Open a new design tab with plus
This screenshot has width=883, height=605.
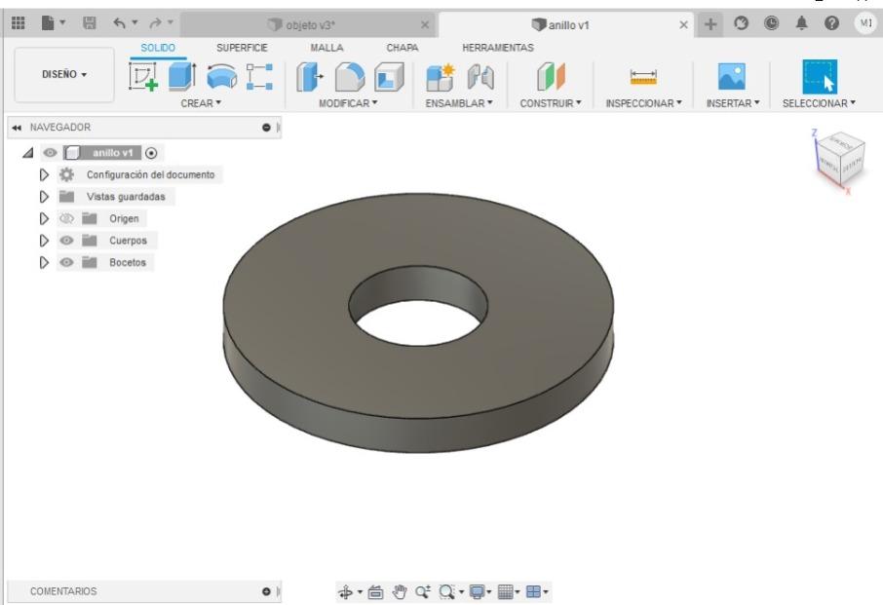point(710,24)
